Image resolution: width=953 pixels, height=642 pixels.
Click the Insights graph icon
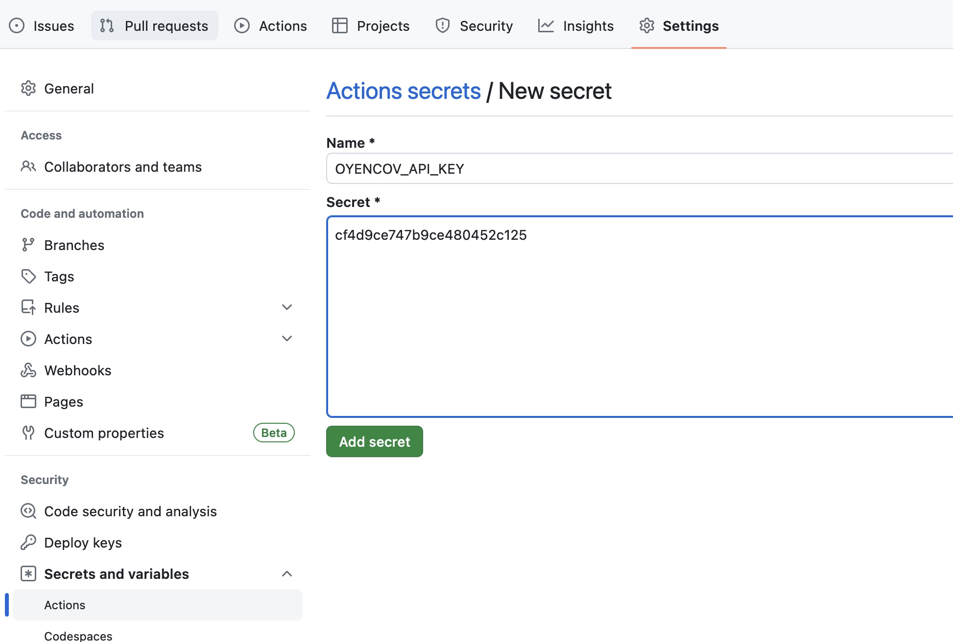coord(545,25)
